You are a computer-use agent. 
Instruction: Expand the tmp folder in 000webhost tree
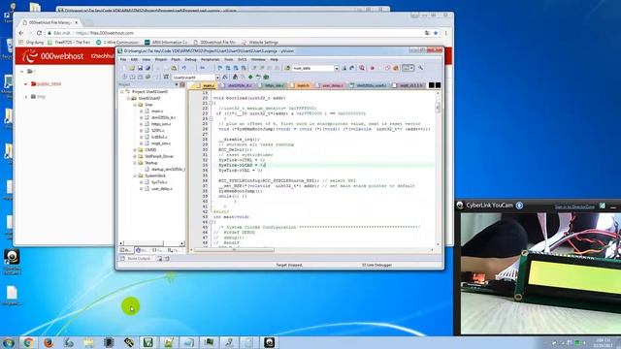[26, 97]
